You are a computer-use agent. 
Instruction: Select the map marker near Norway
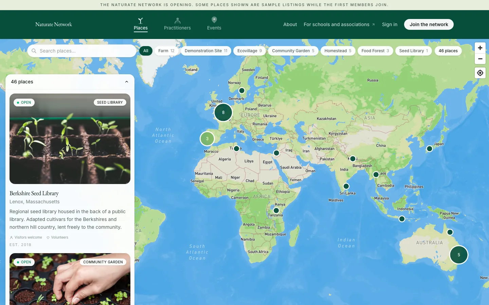[242, 90]
